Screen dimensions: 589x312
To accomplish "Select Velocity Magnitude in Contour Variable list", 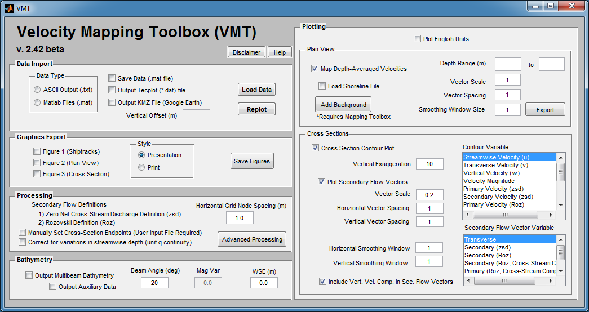I will (x=489, y=181).
